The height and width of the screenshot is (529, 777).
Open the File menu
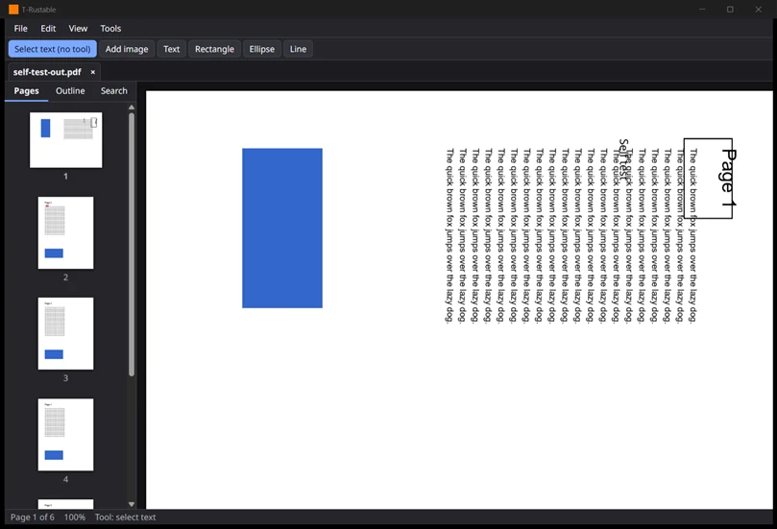point(21,28)
